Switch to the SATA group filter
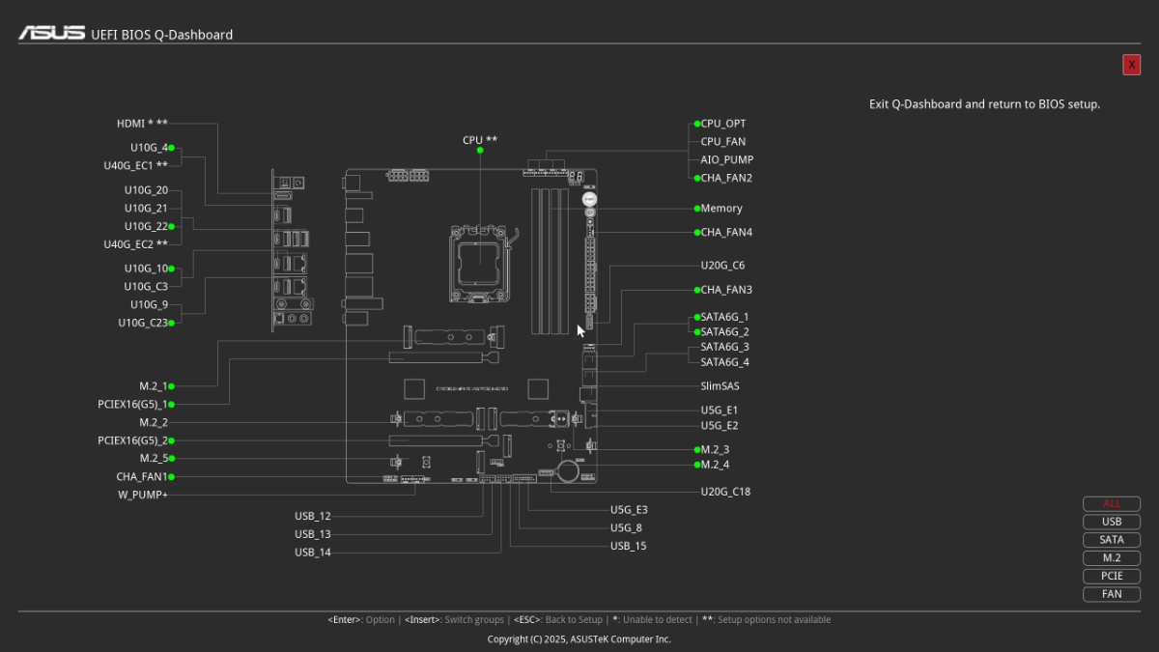1159x652 pixels. click(x=1112, y=540)
